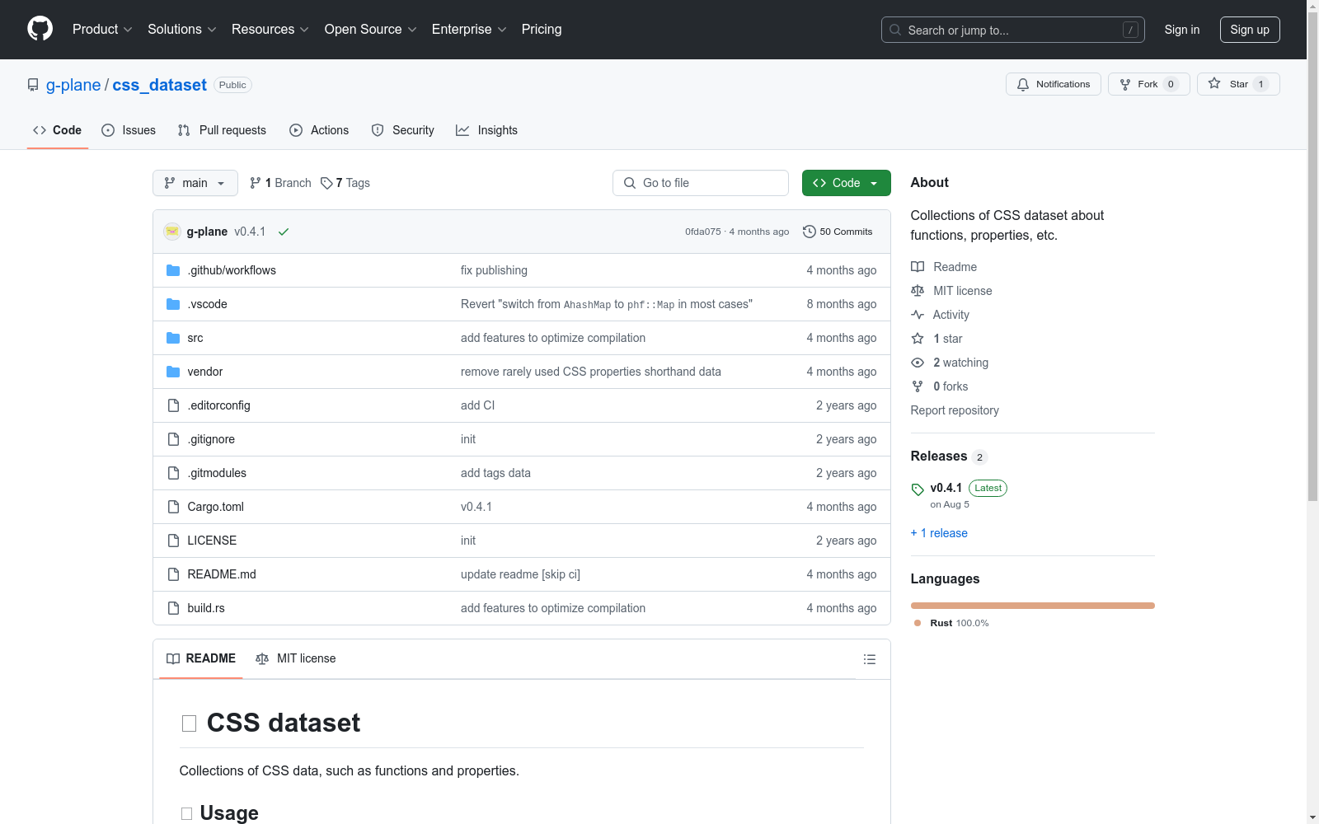Expand the Open Source menu
The image size is (1319, 824).
(x=371, y=30)
